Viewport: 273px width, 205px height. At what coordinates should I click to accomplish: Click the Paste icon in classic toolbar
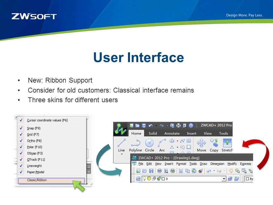[194, 171]
